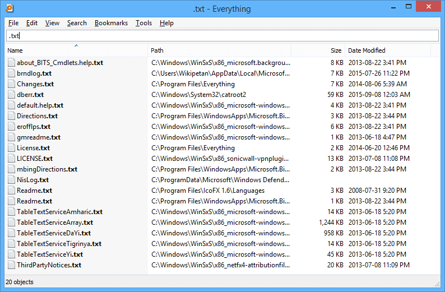445x292 pixels.
Task: Select the file name Directions.txt
Action: click(37, 116)
